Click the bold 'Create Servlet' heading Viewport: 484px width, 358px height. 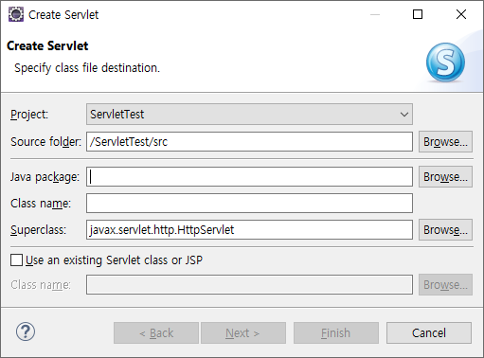pos(47,45)
